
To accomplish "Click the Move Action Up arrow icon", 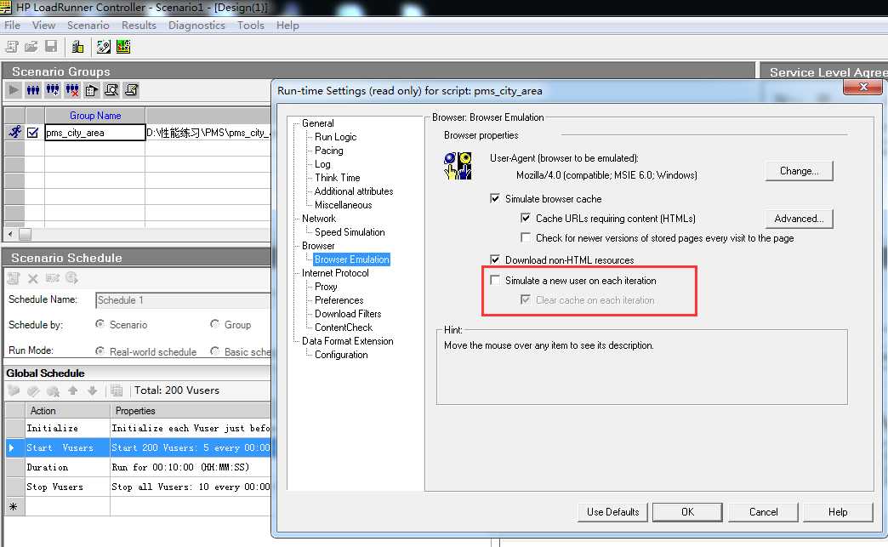I will tap(72, 390).
